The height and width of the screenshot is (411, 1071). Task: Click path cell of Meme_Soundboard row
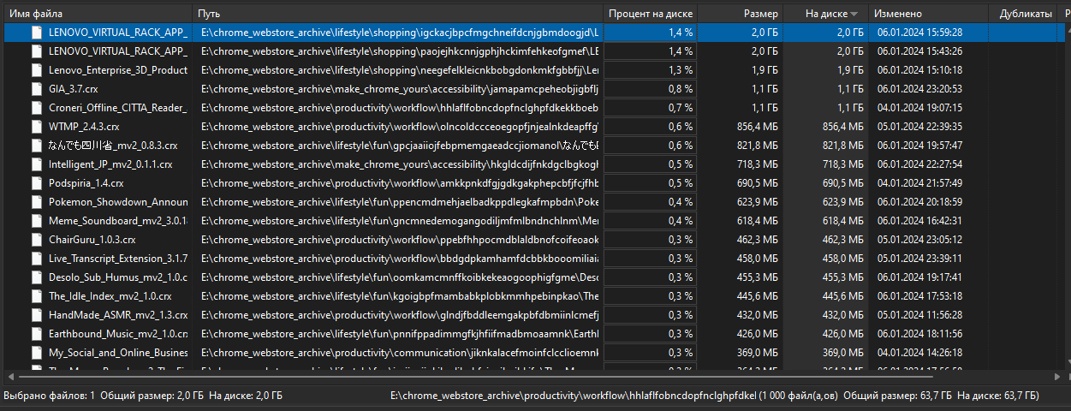397,221
